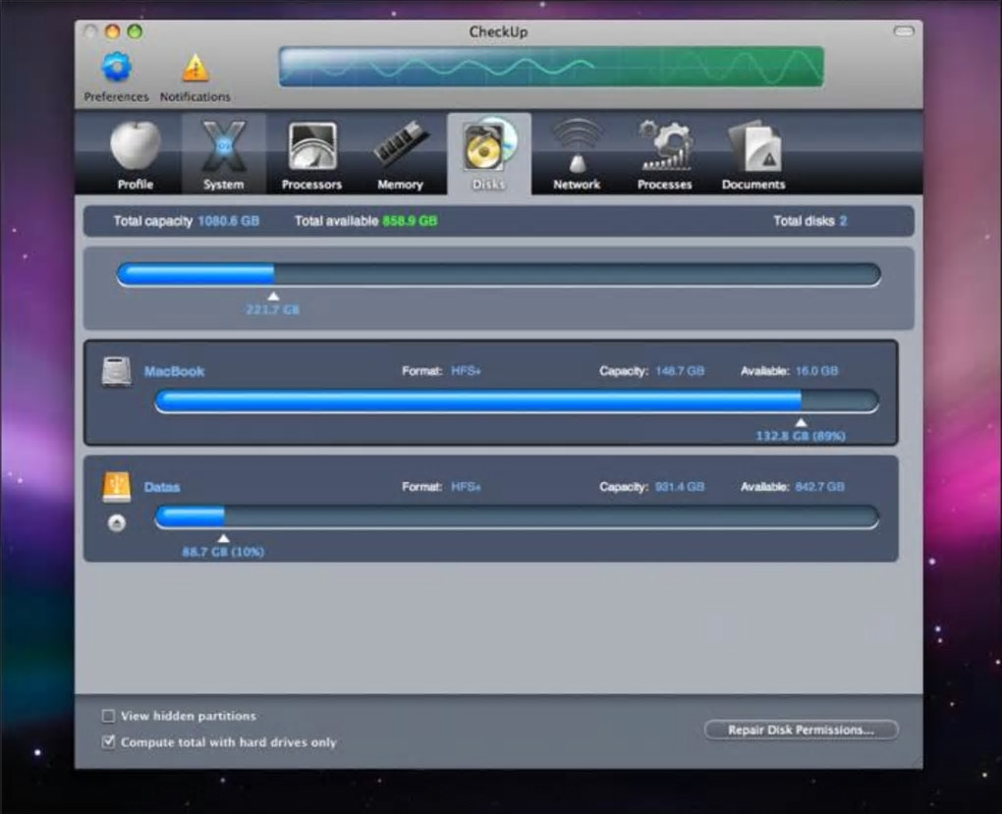Image resolution: width=1002 pixels, height=814 pixels.
Task: Click the Repair Disk Permissions button
Action: [801, 730]
